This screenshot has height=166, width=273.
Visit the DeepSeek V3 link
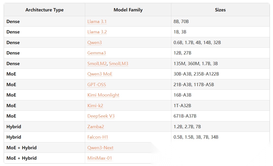click(x=101, y=116)
